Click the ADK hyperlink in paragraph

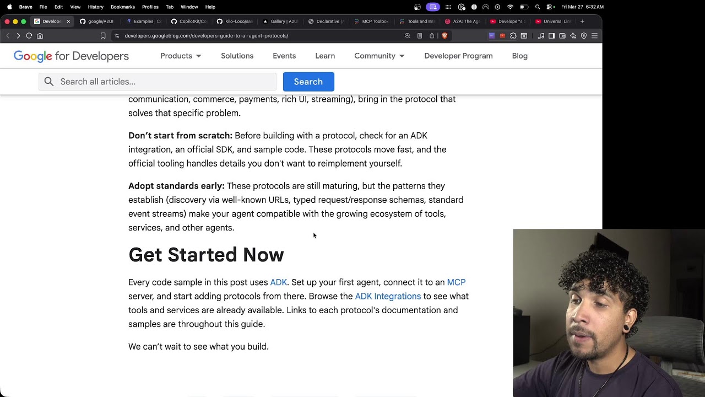(278, 282)
